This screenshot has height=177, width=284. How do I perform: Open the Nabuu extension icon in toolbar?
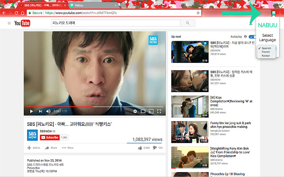tap(273, 13)
